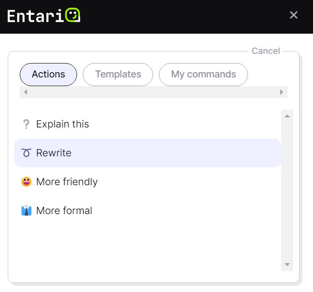Click the loop icon beside Rewrite

pyautogui.click(x=26, y=153)
